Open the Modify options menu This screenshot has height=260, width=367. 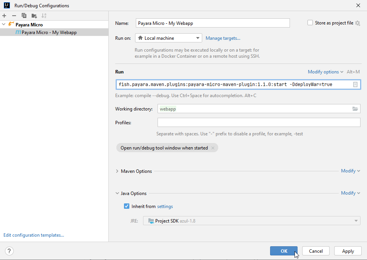pos(323,71)
